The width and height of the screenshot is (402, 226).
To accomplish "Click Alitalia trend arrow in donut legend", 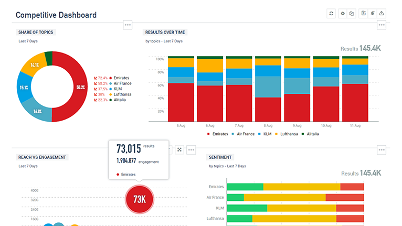I will pos(96,100).
